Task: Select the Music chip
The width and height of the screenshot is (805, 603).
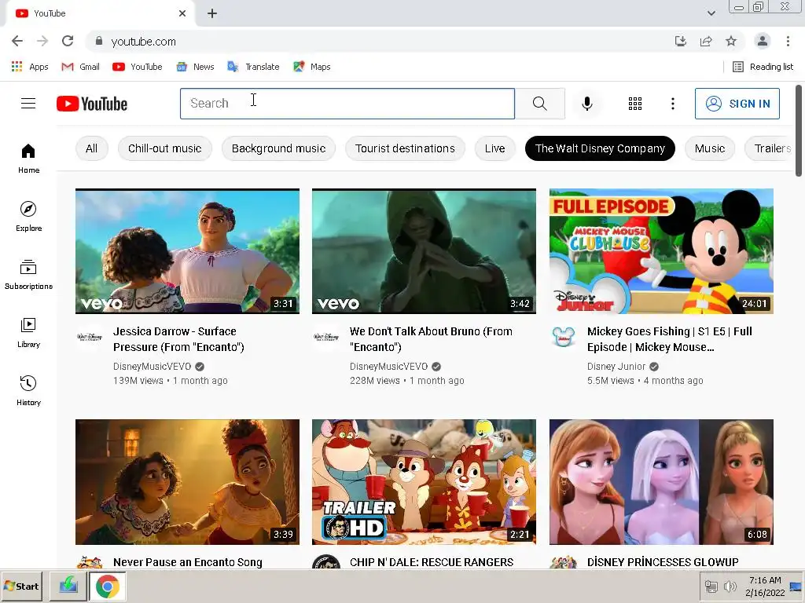Action: tap(710, 148)
